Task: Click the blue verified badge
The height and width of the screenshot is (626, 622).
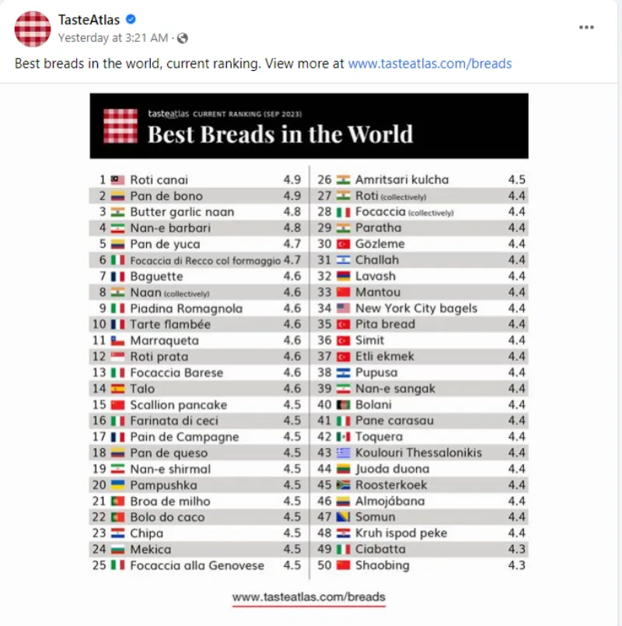Action: (x=131, y=20)
